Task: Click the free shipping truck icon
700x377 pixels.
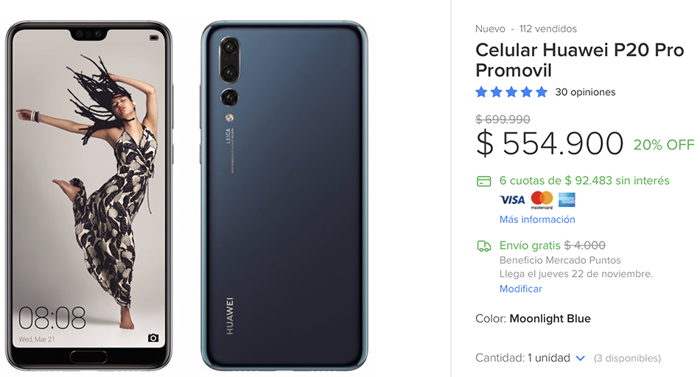Action: 484,246
